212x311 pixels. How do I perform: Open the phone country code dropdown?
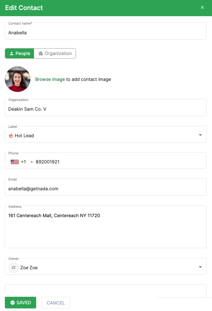[31, 162]
